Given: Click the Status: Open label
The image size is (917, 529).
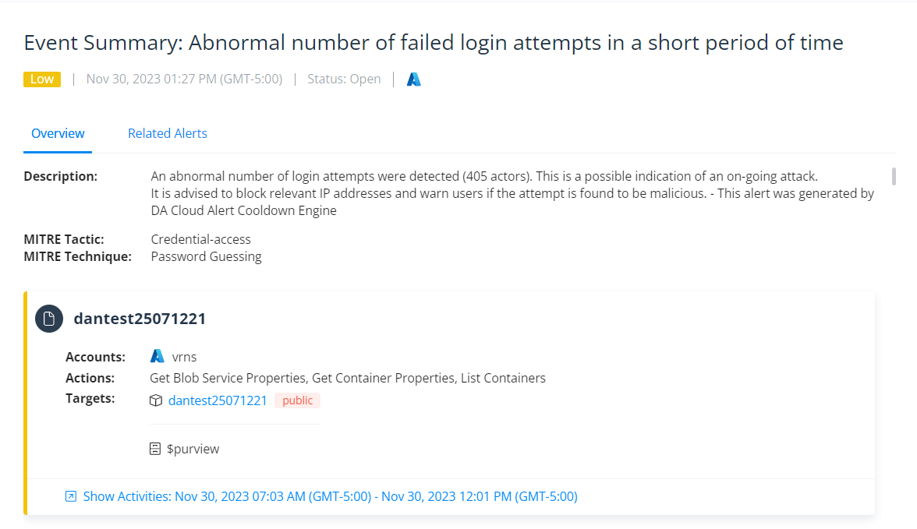Looking at the screenshot, I should point(344,79).
